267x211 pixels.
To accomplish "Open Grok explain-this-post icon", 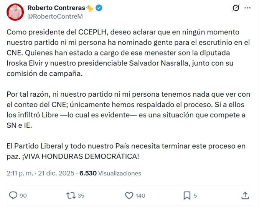I will [236, 8].
